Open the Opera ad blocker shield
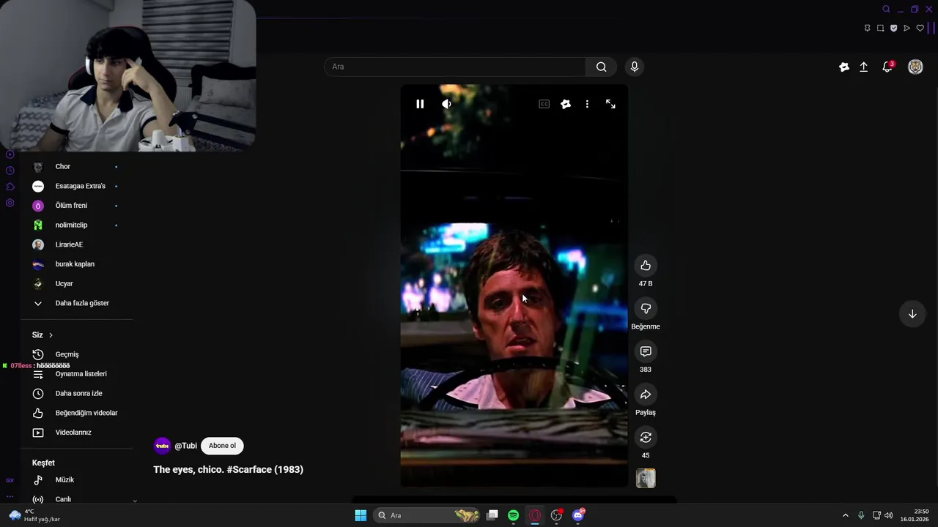 point(894,29)
